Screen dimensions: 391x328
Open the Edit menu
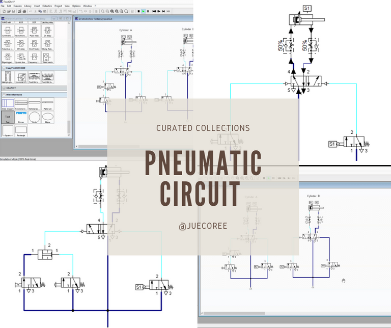point(9,6)
